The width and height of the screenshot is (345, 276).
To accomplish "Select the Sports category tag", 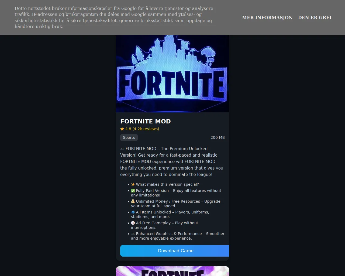I will (x=129, y=137).
